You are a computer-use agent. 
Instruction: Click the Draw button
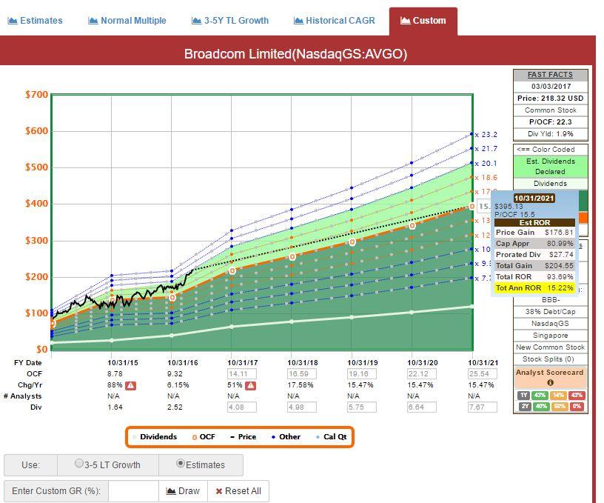181,490
